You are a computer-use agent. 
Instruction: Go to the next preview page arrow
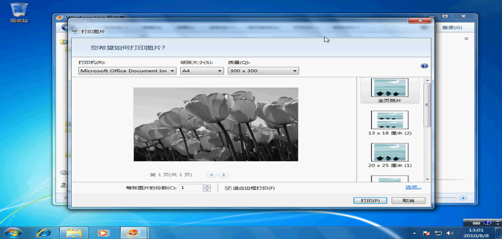coord(224,174)
